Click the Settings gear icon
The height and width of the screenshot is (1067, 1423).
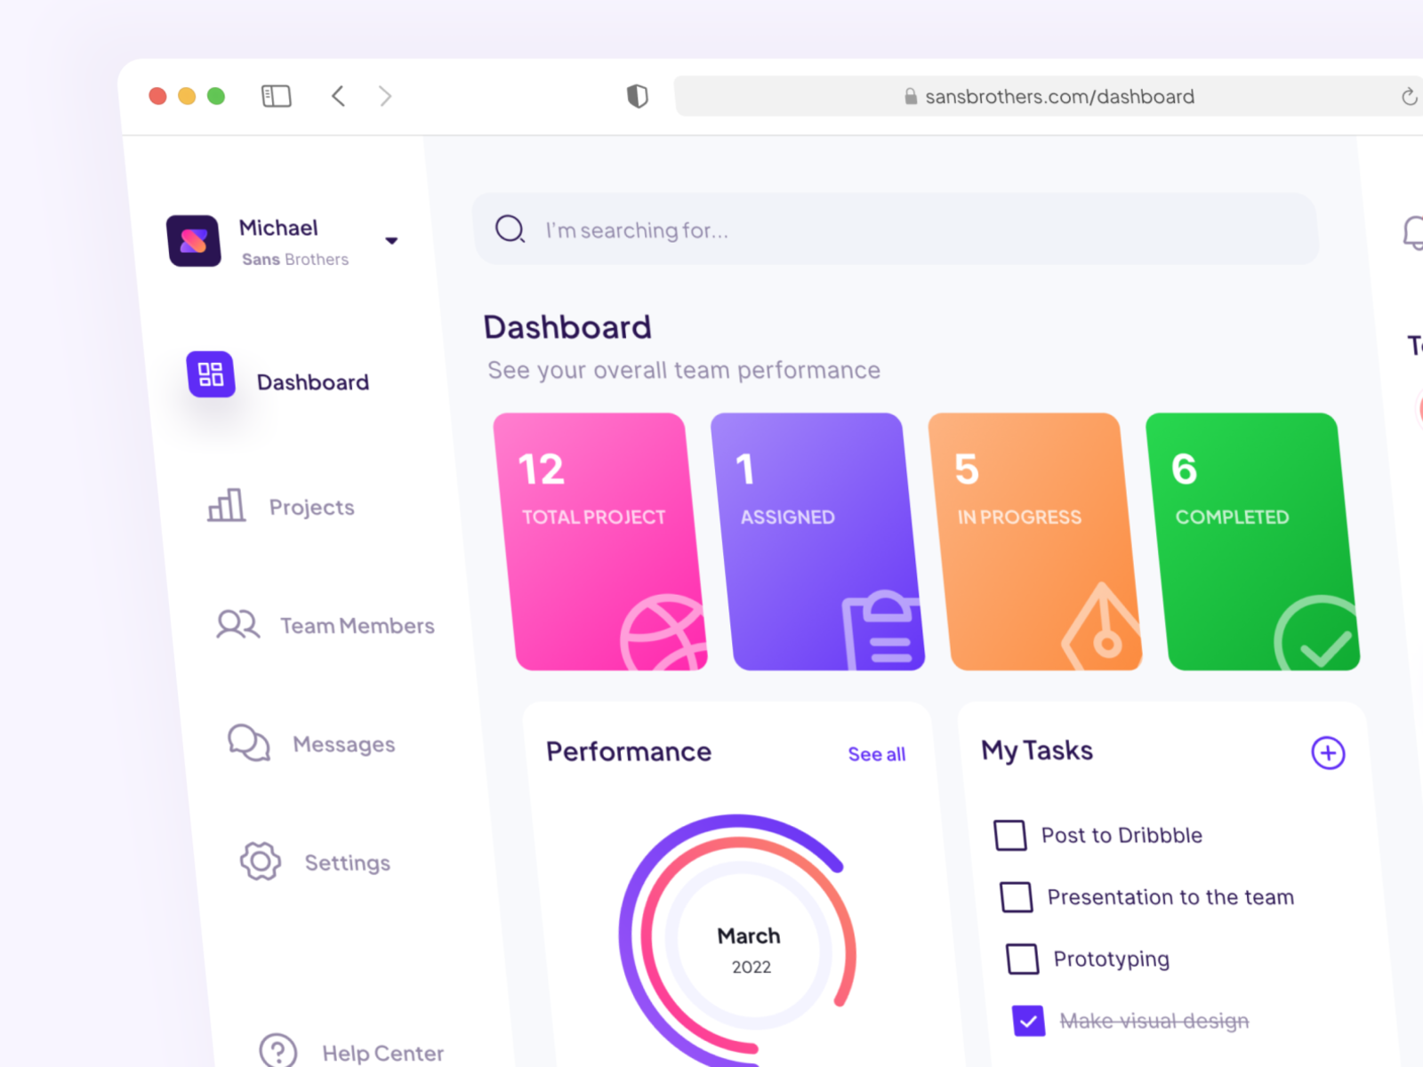coord(261,861)
